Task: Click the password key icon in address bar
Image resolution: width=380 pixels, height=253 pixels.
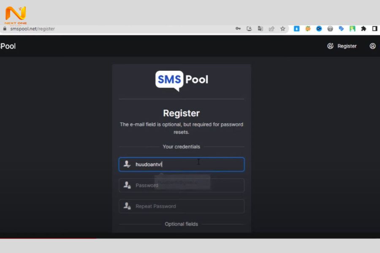Action: (238, 29)
